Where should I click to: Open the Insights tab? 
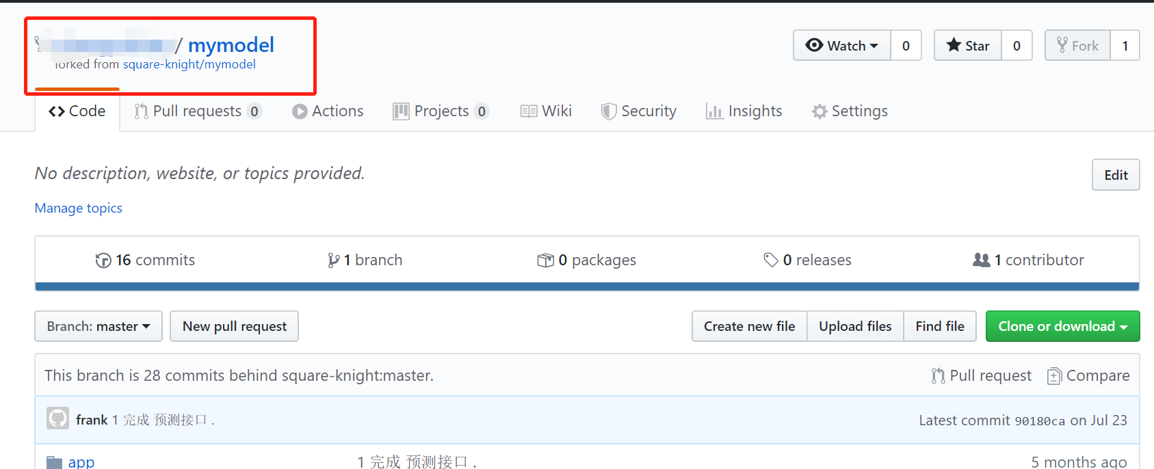coord(744,111)
